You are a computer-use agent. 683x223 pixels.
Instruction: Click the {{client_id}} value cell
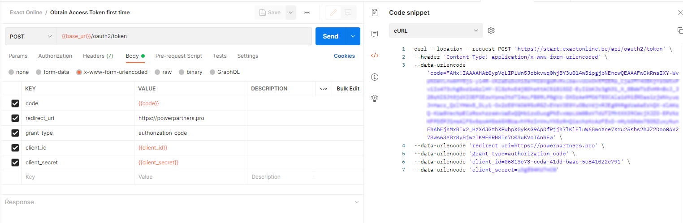coord(190,148)
